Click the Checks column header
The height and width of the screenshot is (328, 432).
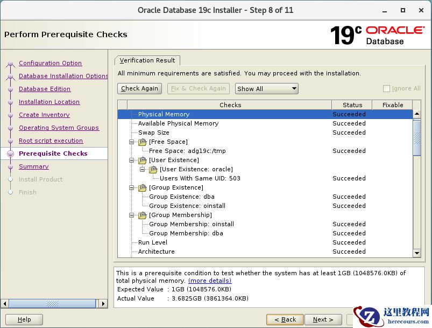(230, 105)
